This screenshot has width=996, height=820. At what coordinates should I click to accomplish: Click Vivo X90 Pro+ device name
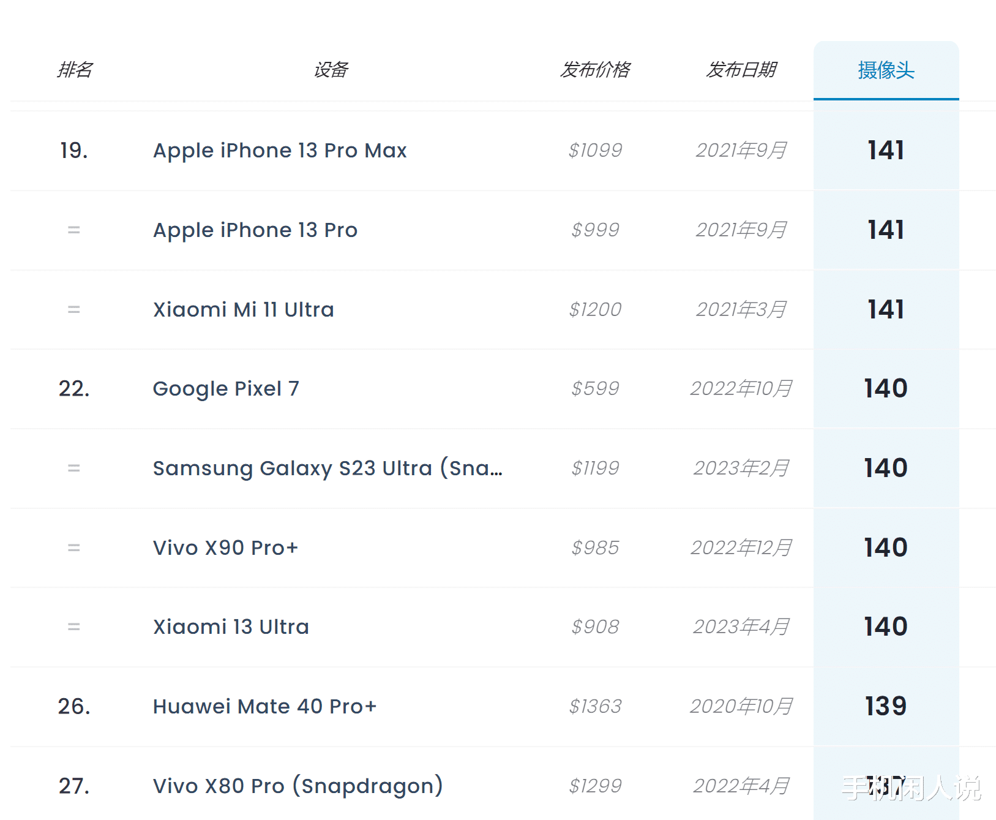225,547
